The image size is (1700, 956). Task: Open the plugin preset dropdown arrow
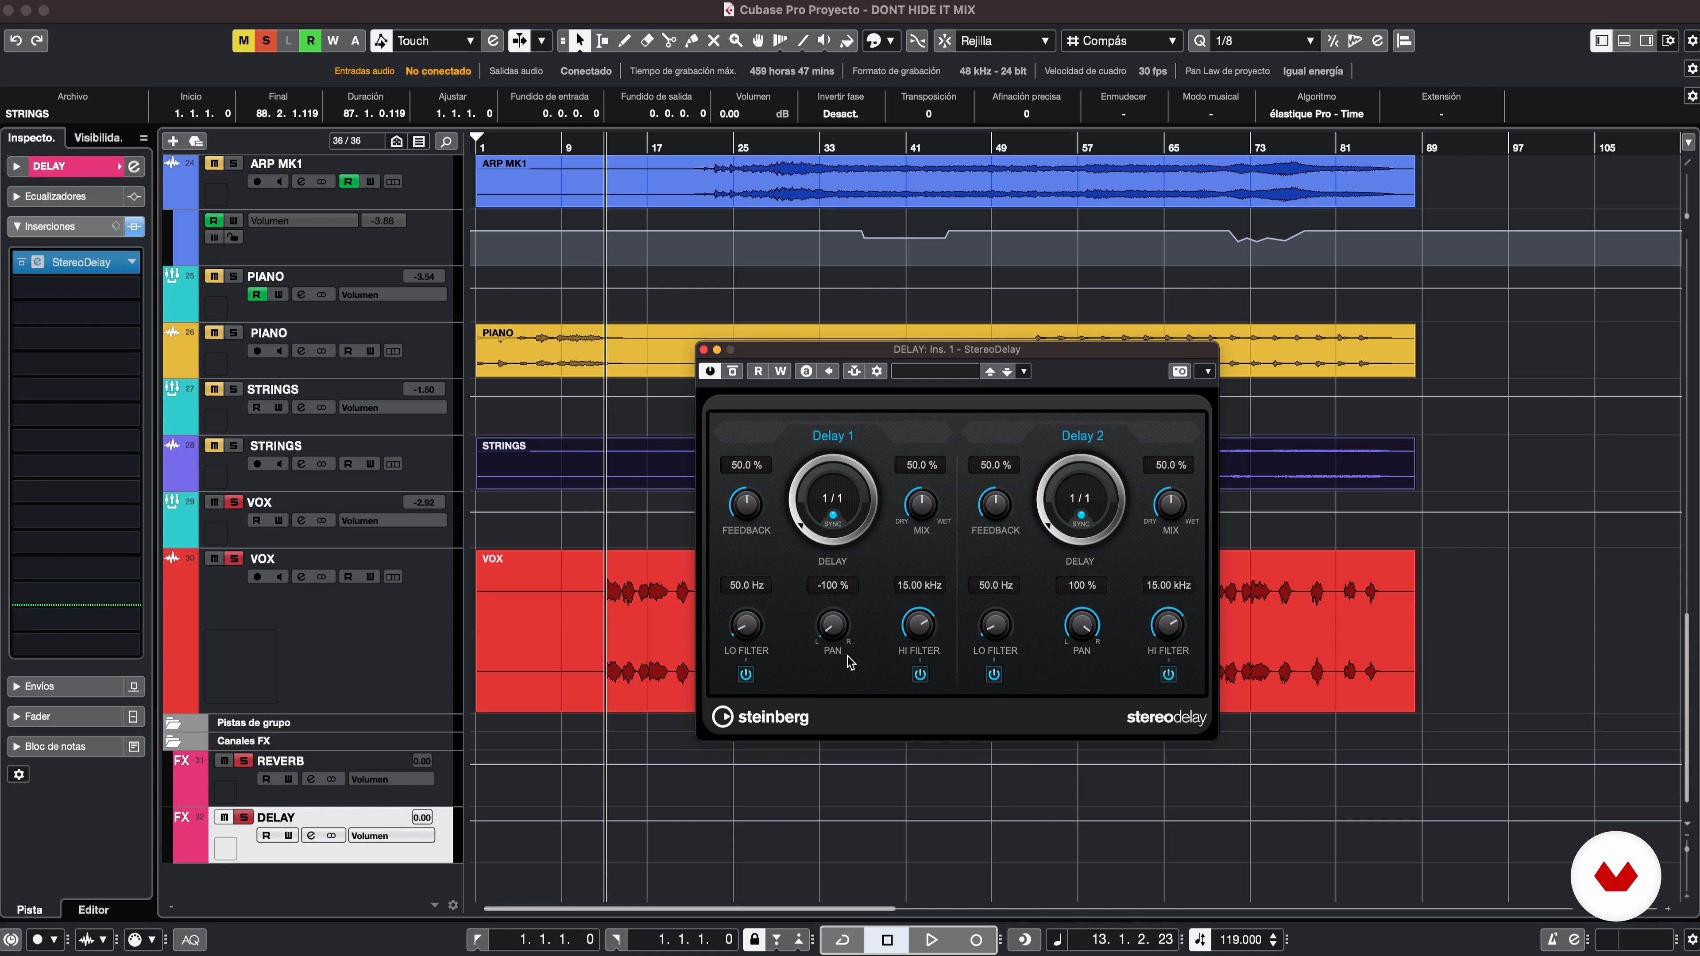[x=1024, y=371]
